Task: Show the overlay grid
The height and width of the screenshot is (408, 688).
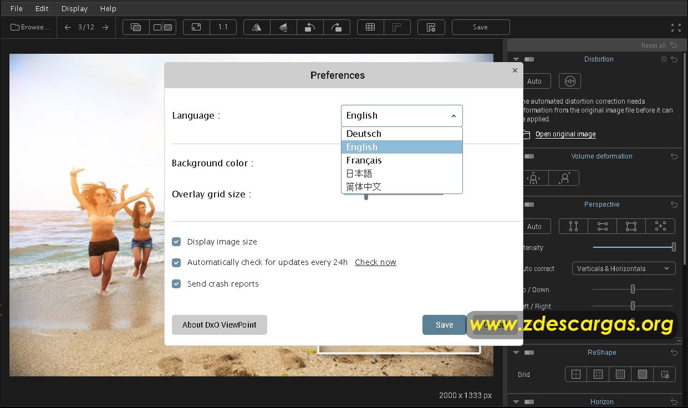Action: click(x=370, y=27)
